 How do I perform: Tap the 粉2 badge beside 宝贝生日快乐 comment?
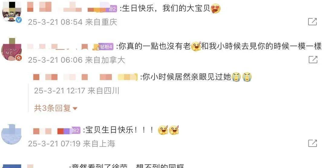pos(75,131)
